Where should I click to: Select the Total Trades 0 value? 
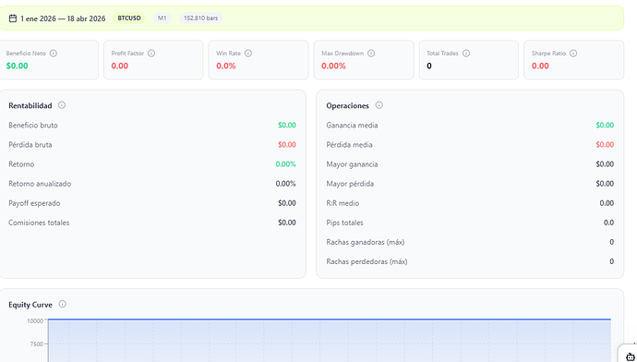tap(429, 66)
